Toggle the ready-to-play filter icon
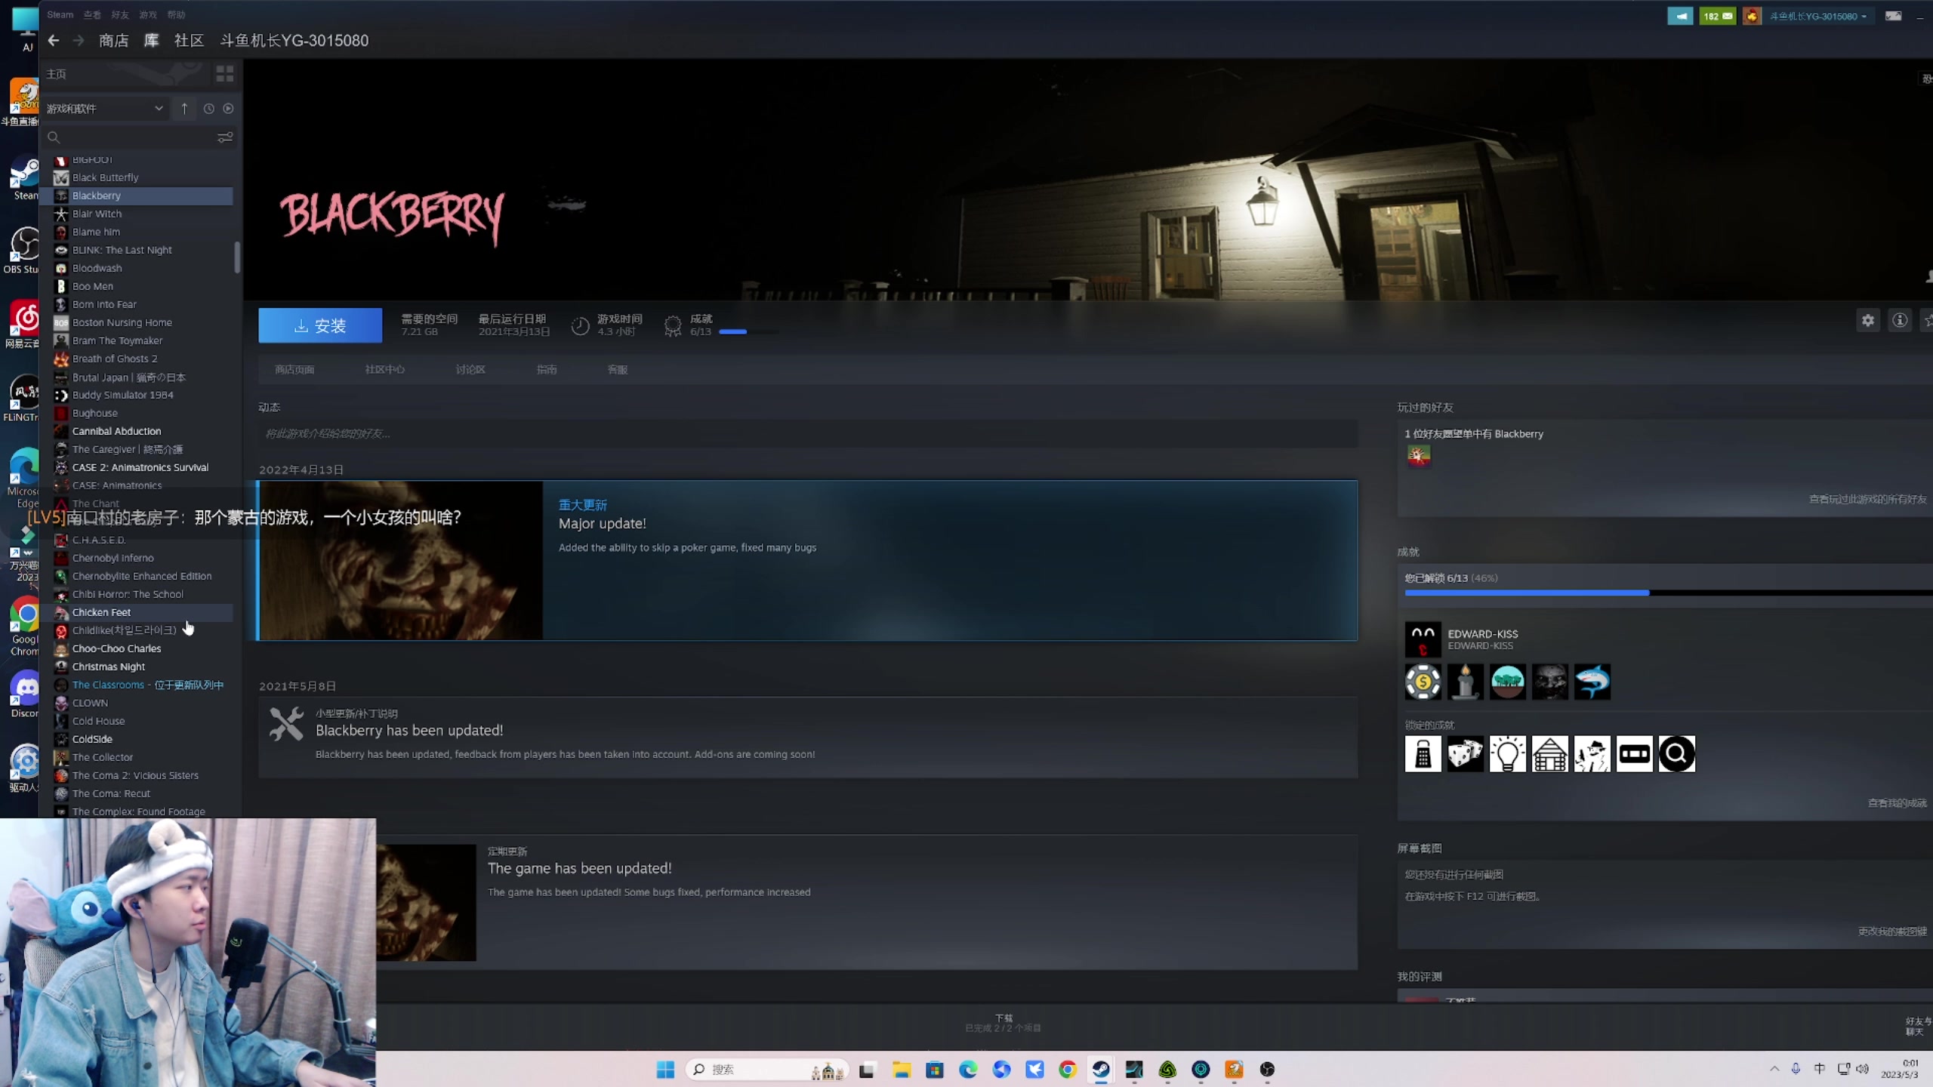Viewport: 1933px width, 1087px height. click(x=228, y=109)
